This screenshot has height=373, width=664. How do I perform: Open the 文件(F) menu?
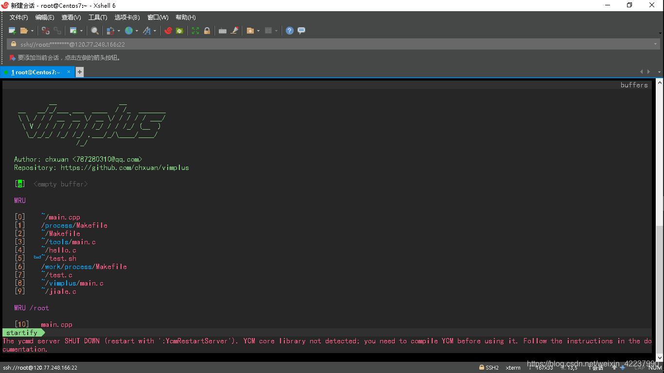pyautogui.click(x=19, y=17)
